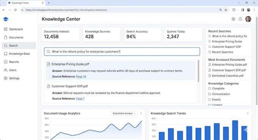Select the Search sidebar item
Viewport: 258px width, 140px height.
(x=19, y=46)
